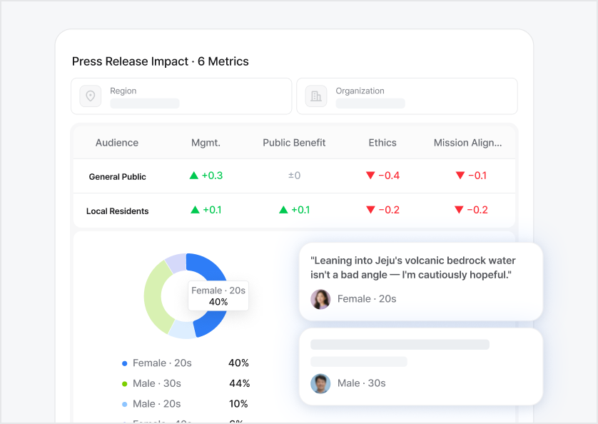This screenshot has width=598, height=424.
Task: Click the truncated Mission Align... column header
Action: point(468,143)
